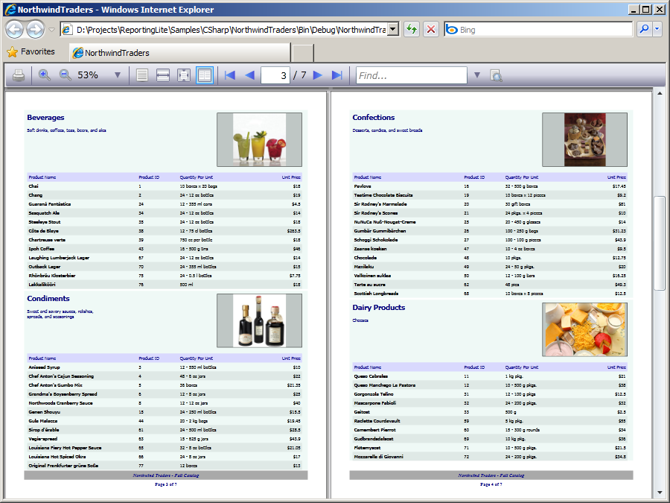Click the Print report icon
This screenshot has height=503, width=670.
click(x=19, y=76)
